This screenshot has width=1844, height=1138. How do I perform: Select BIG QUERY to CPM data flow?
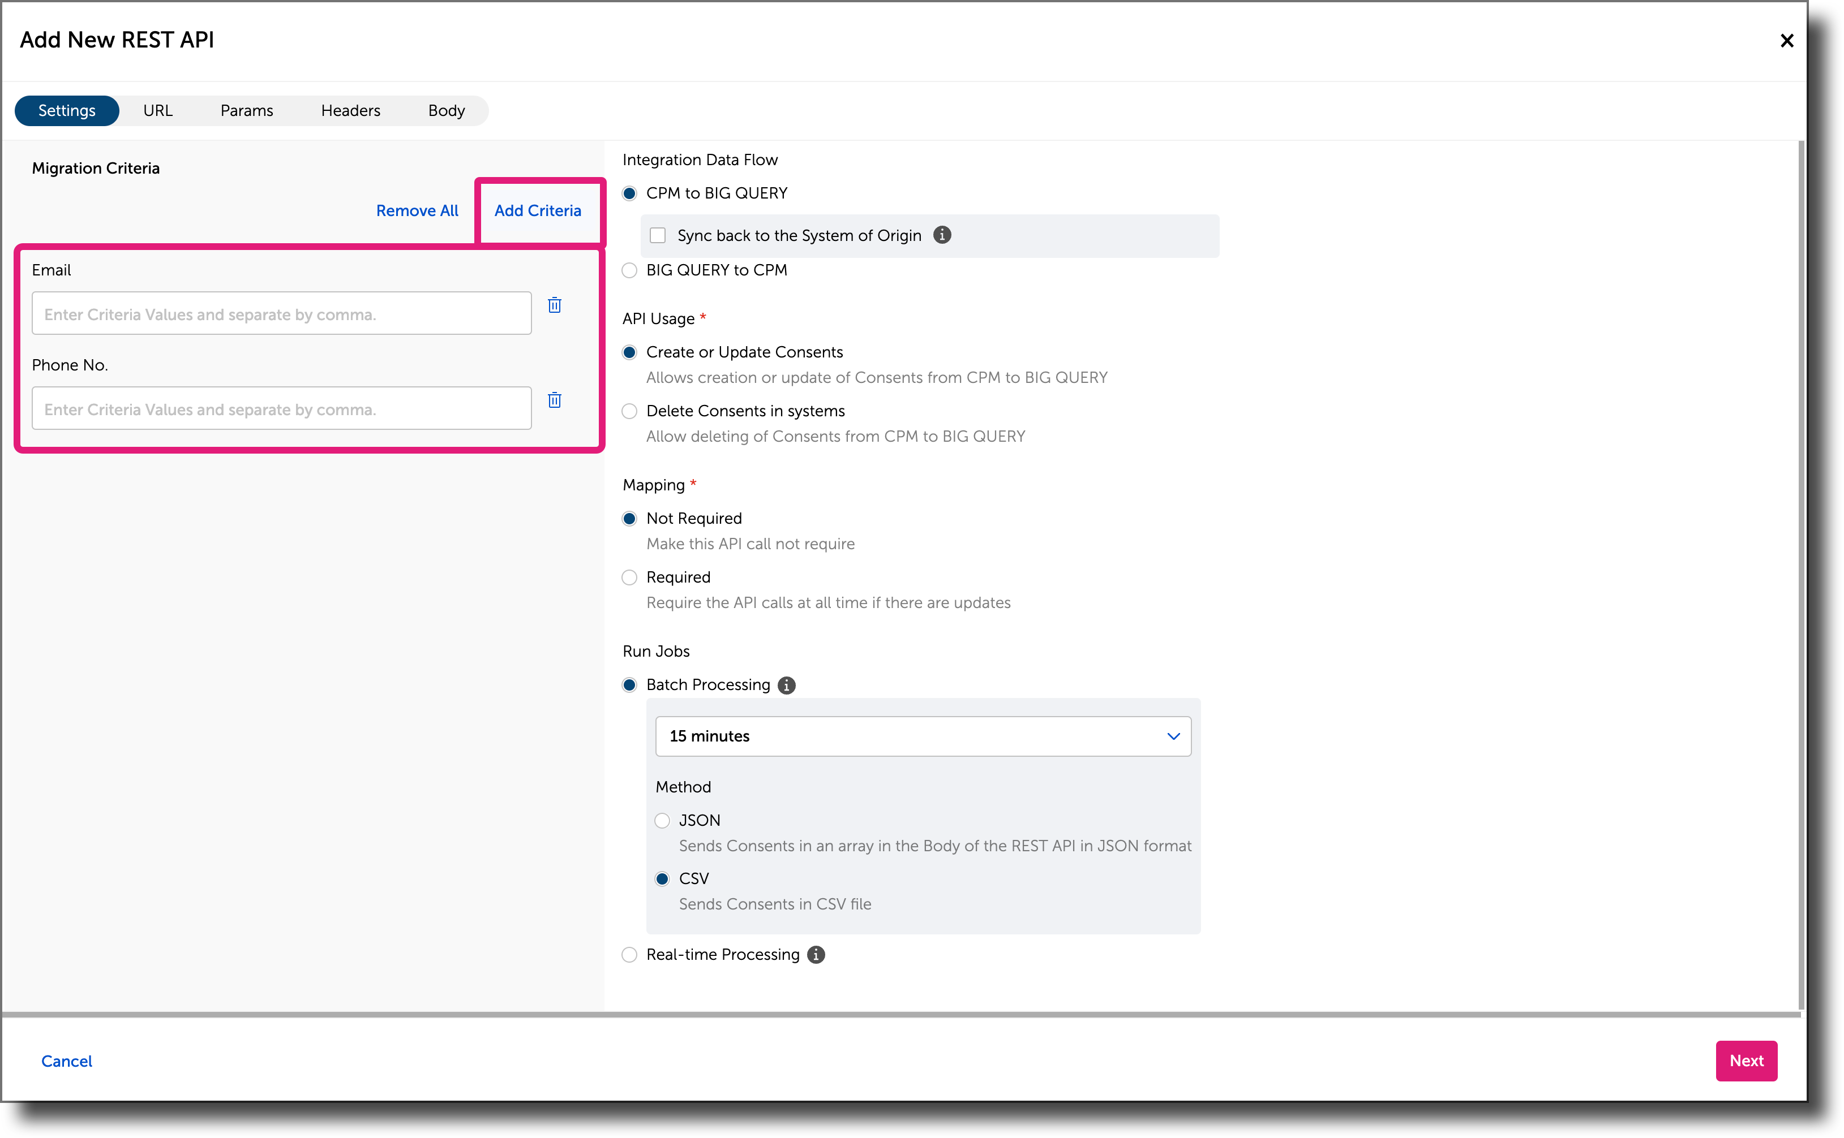(x=629, y=271)
